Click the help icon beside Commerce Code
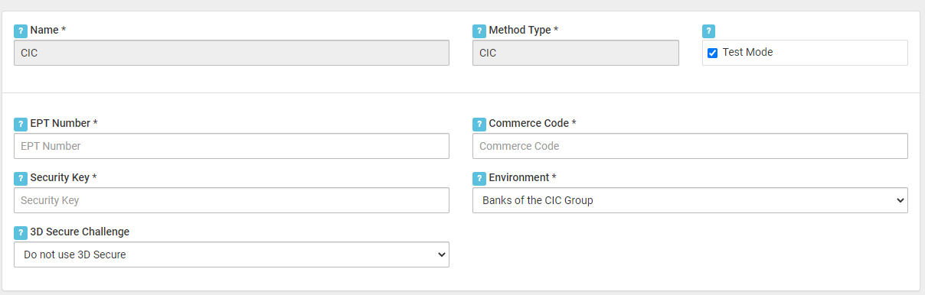 pos(479,125)
